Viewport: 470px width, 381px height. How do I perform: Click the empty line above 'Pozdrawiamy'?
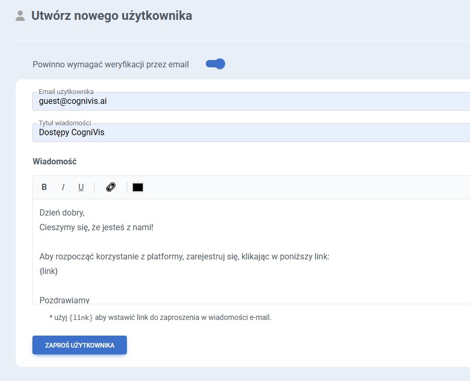click(x=157, y=285)
